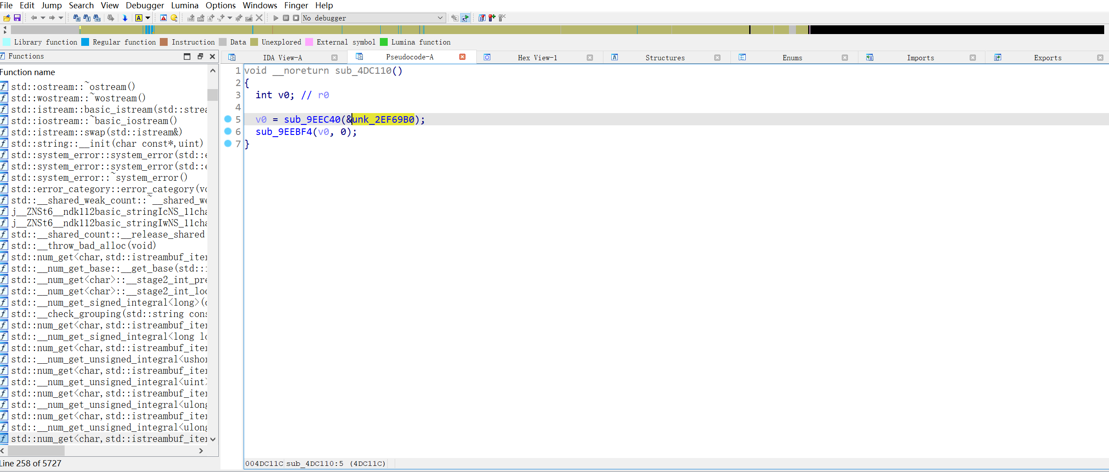Click the Function name column header
This screenshot has width=1109, height=472.
click(x=28, y=72)
